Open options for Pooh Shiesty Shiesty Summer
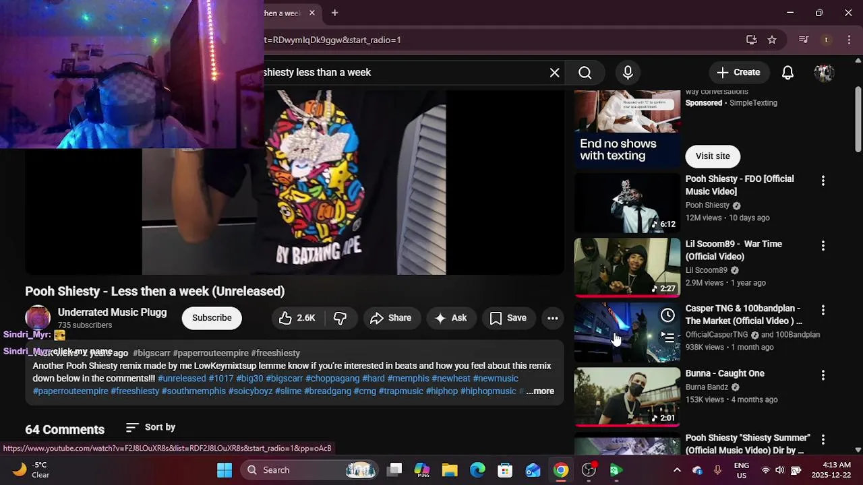The width and height of the screenshot is (863, 485). [x=823, y=440]
